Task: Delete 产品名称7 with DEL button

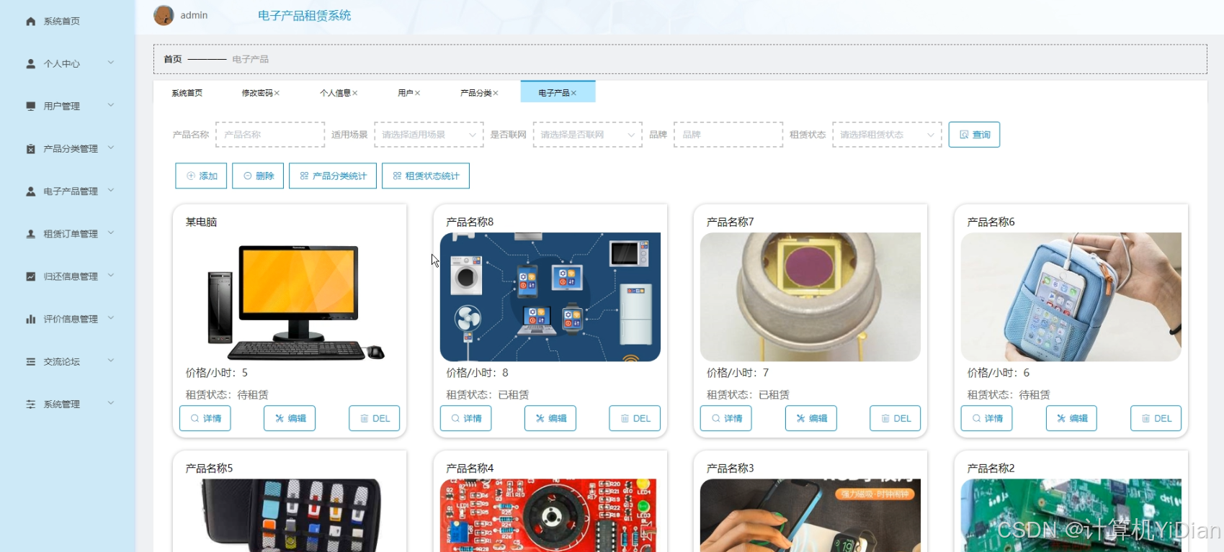Action: [x=895, y=418]
